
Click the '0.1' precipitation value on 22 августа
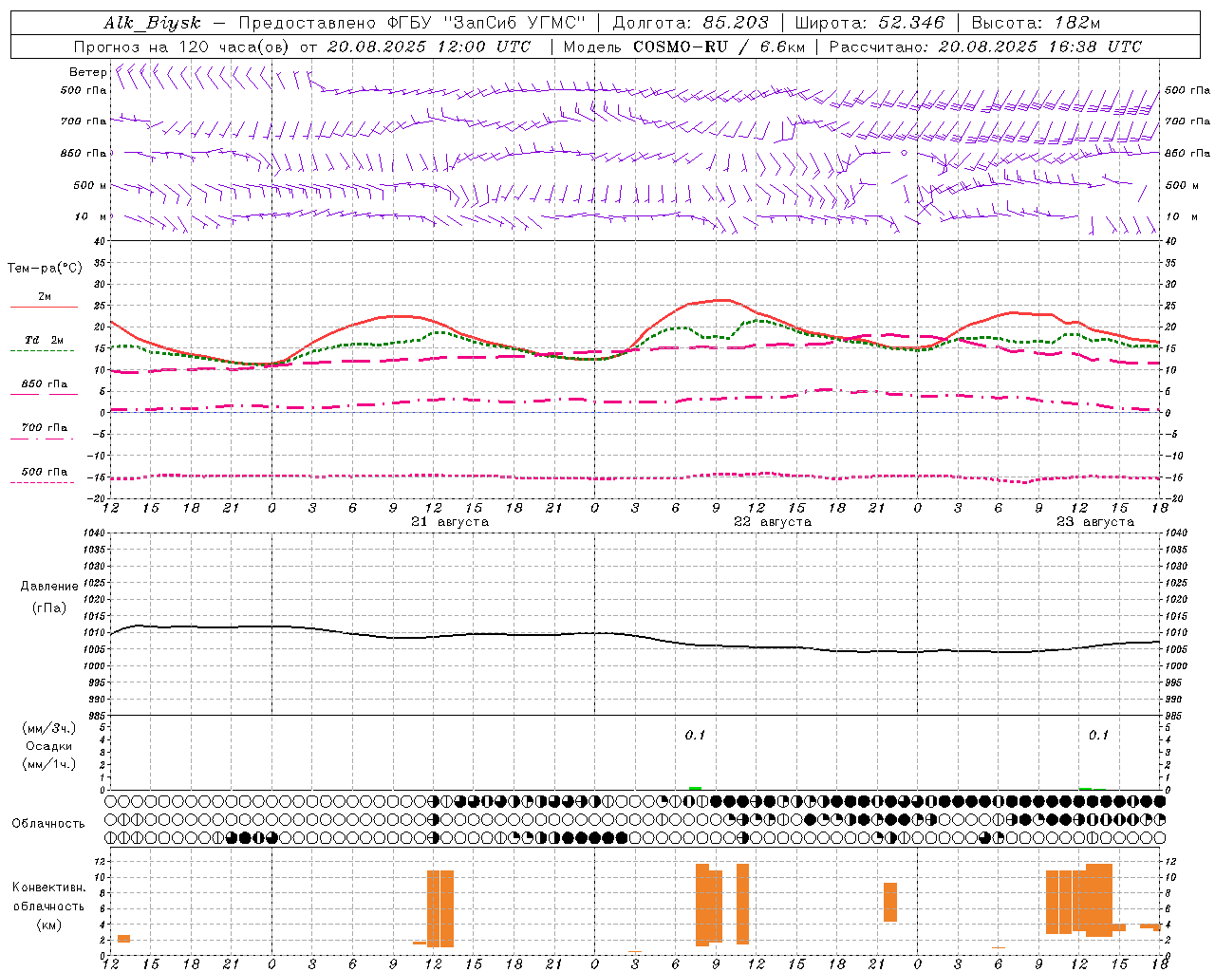pyautogui.click(x=696, y=735)
